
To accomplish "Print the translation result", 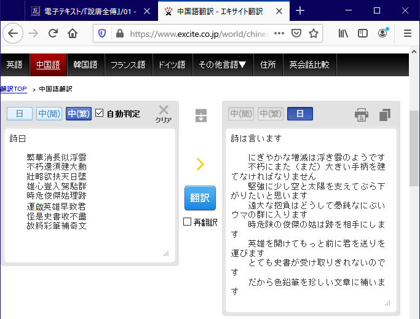I will [x=362, y=115].
